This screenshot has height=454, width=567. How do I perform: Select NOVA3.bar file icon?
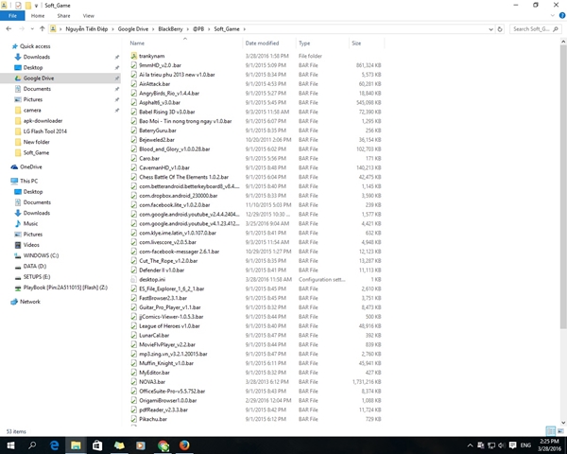pyautogui.click(x=134, y=382)
